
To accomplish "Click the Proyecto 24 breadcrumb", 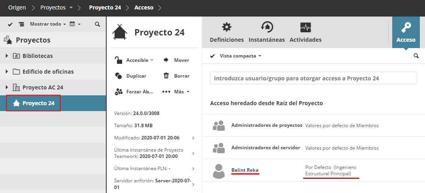I will click(x=105, y=7).
